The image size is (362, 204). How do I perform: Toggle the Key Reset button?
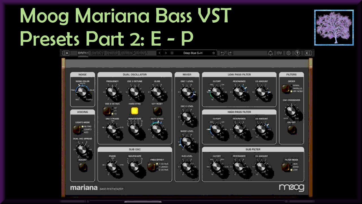point(157,111)
